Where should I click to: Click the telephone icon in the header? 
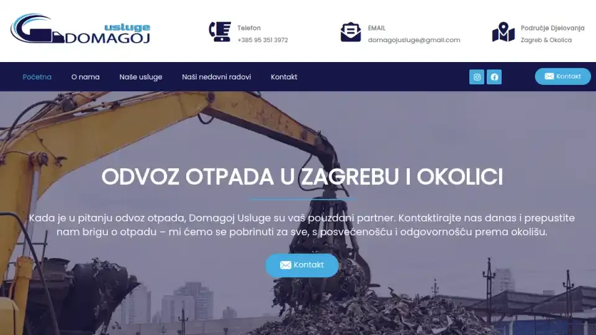[x=220, y=32]
